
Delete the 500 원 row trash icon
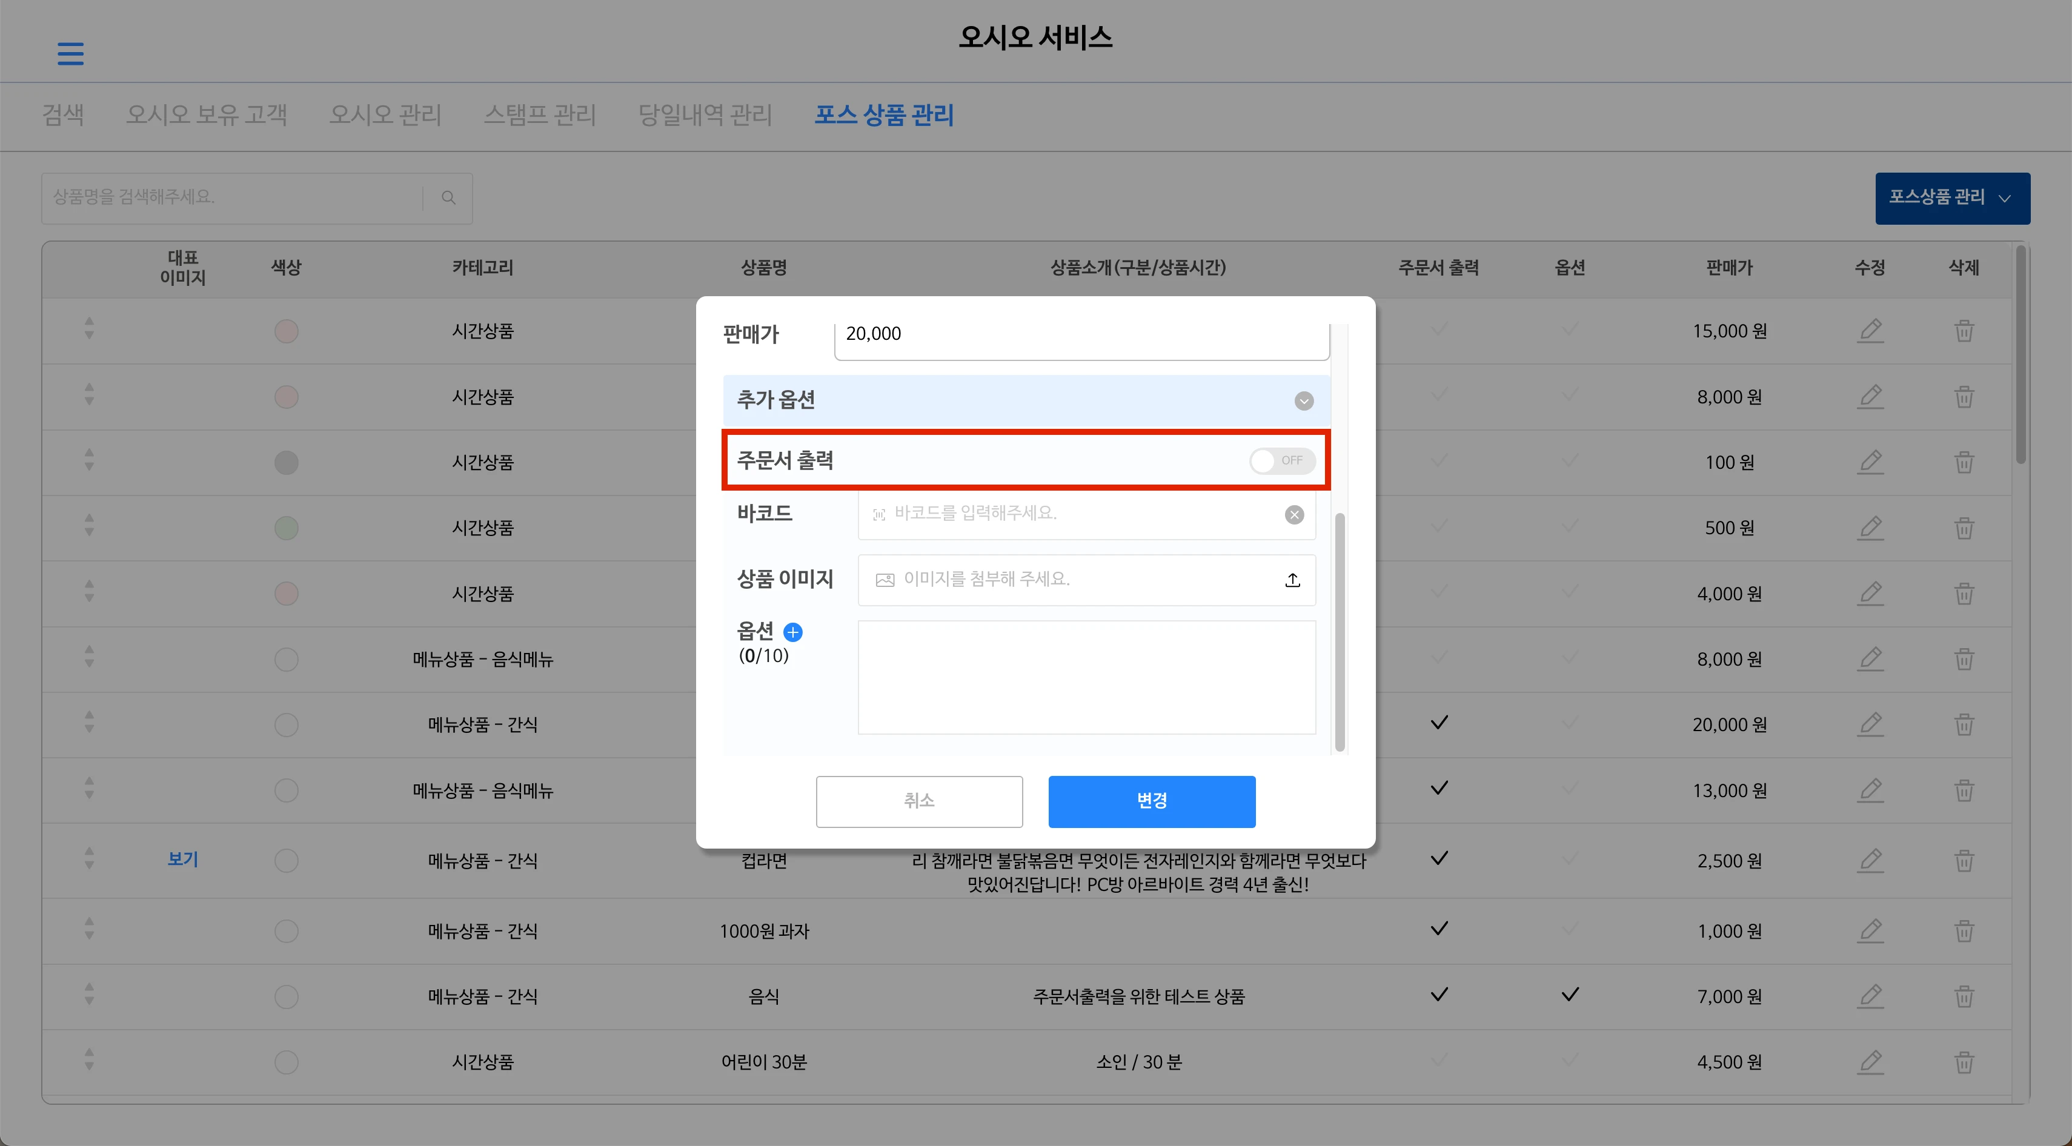tap(1964, 528)
